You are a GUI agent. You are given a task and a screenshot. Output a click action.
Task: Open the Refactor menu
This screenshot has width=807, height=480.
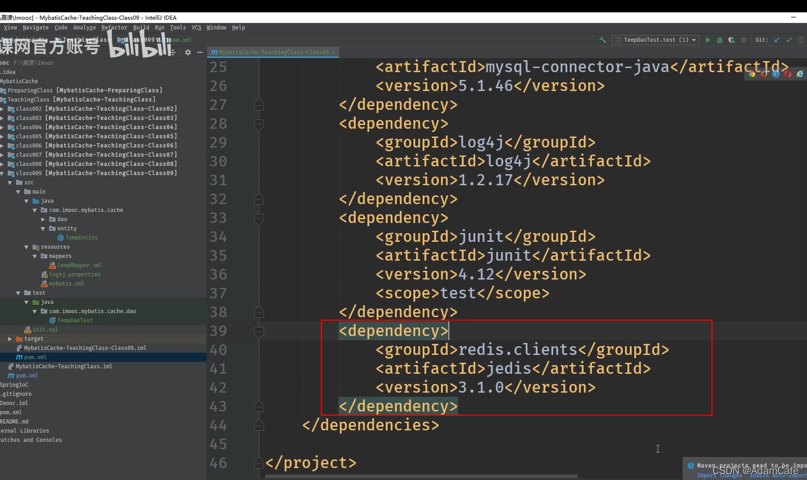coord(114,27)
